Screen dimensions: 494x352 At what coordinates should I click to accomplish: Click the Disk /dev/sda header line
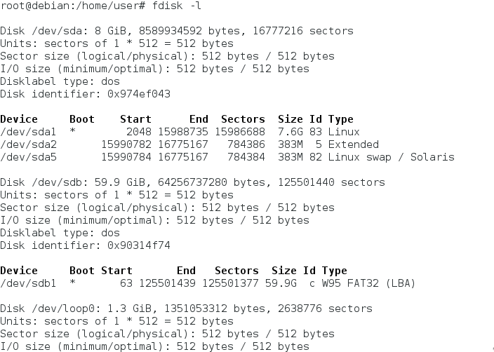176,31
